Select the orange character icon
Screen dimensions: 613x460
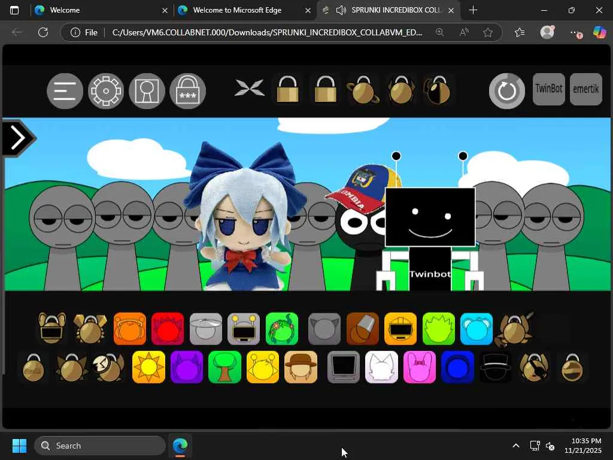click(x=130, y=329)
